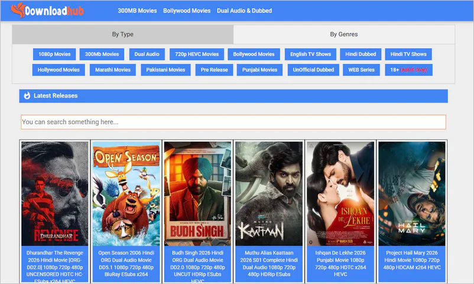This screenshot has height=284, width=474.
Task: Open the Hindi TV Shows category
Action: [408, 54]
